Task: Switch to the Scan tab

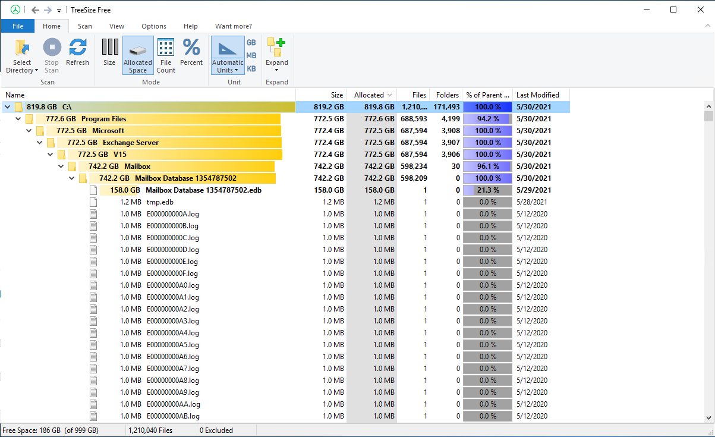Action: [x=85, y=26]
